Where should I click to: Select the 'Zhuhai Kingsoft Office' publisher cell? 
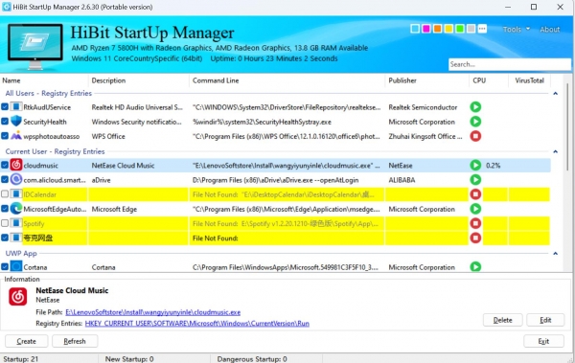tap(425, 136)
